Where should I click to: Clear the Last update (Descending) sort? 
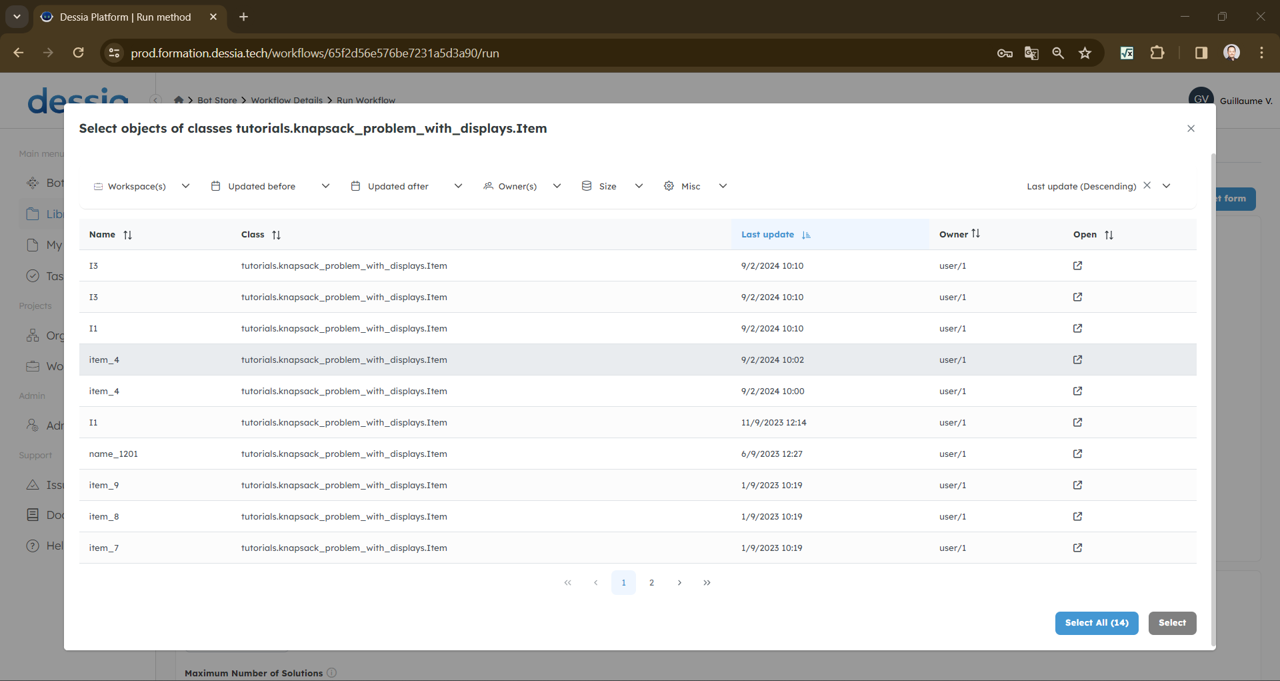pyautogui.click(x=1147, y=185)
